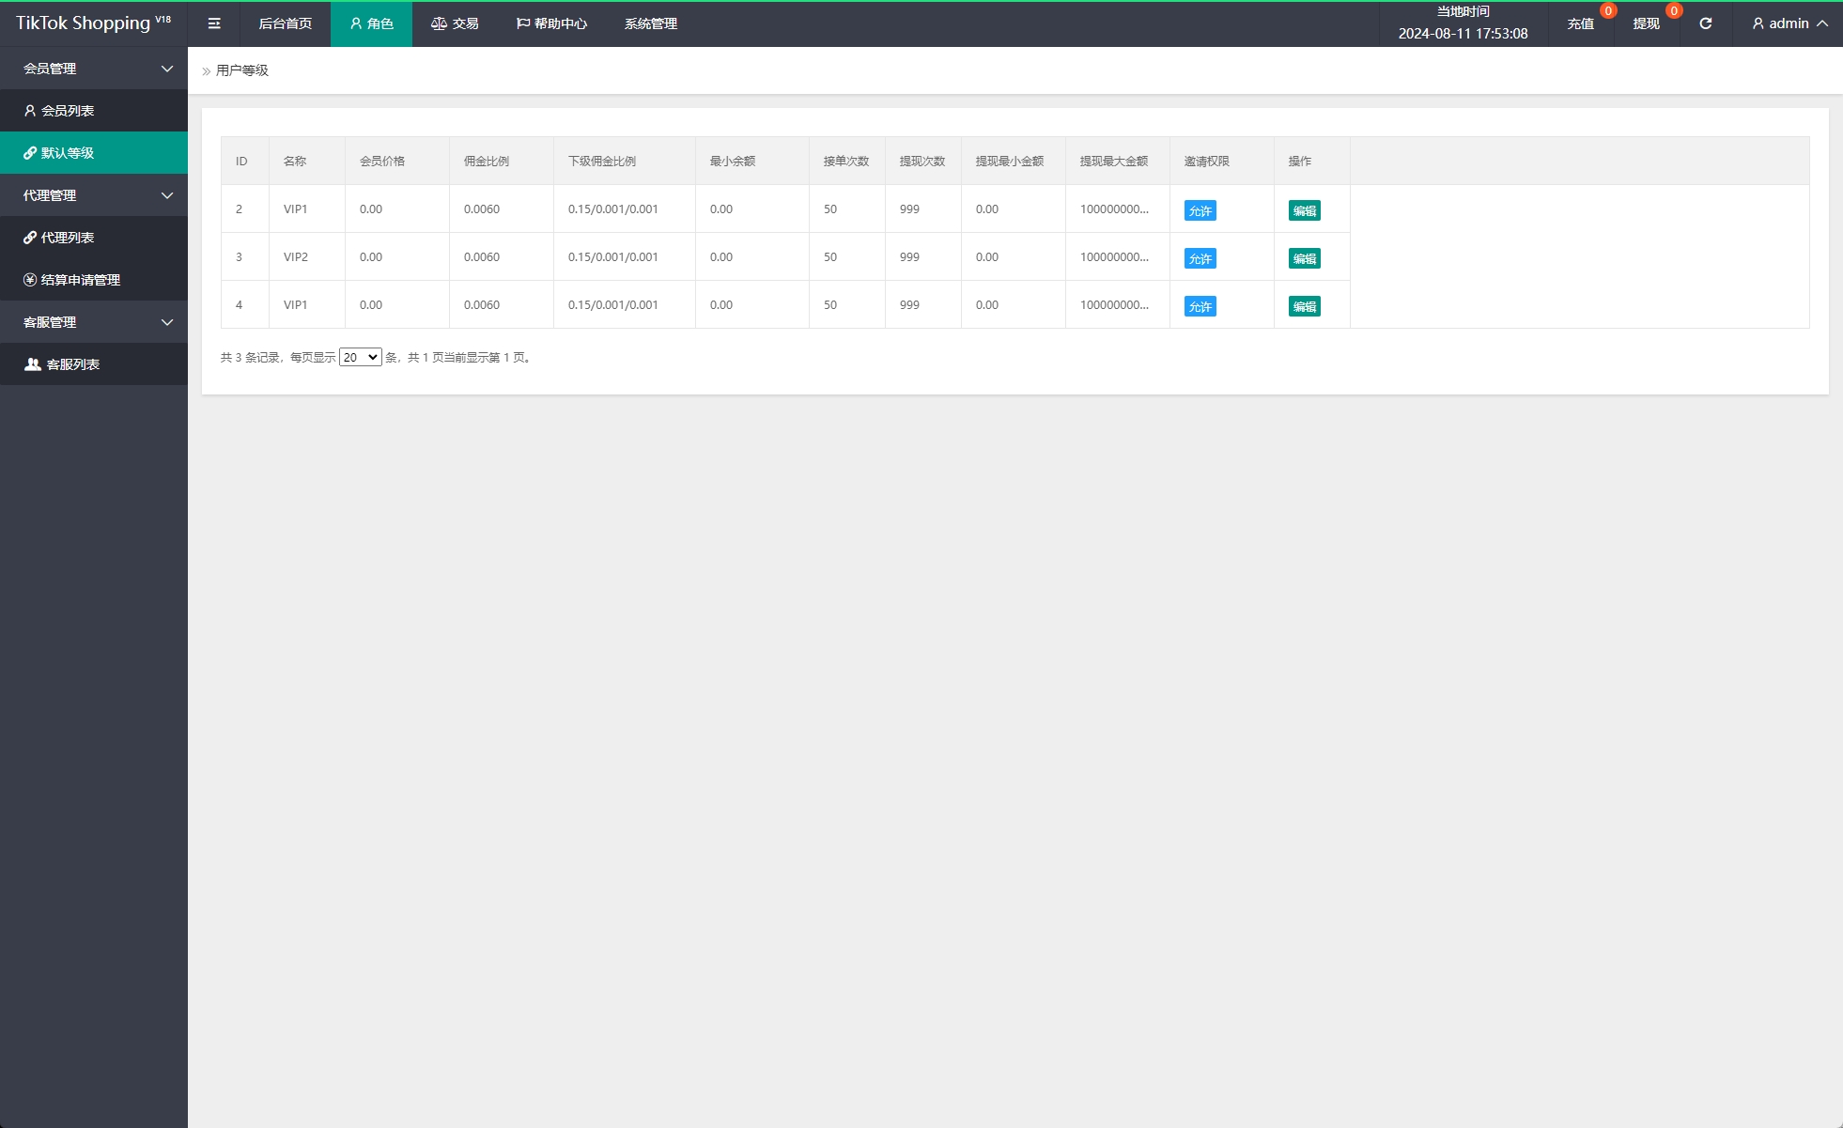
Task: Open 会员列表 from the sidebar
Action: [68, 111]
